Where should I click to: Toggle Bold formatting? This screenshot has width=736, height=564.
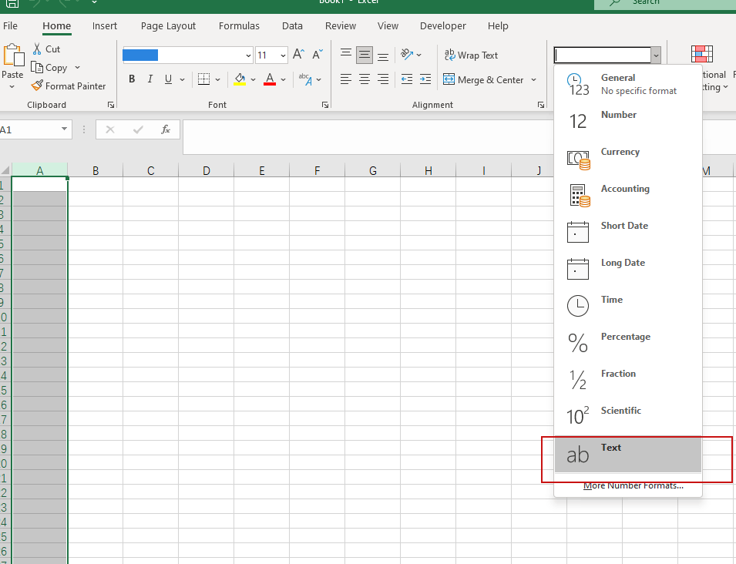[132, 79]
